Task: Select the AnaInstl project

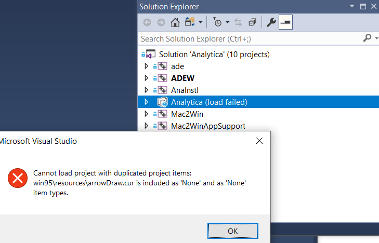Action: tap(185, 90)
